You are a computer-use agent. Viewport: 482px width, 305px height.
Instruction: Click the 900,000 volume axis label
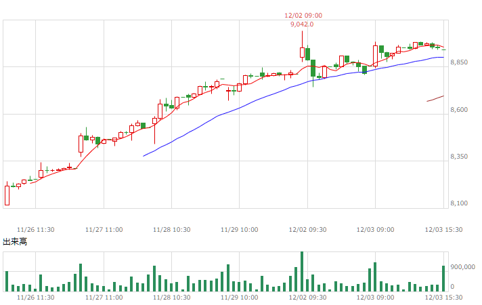tap(462, 267)
